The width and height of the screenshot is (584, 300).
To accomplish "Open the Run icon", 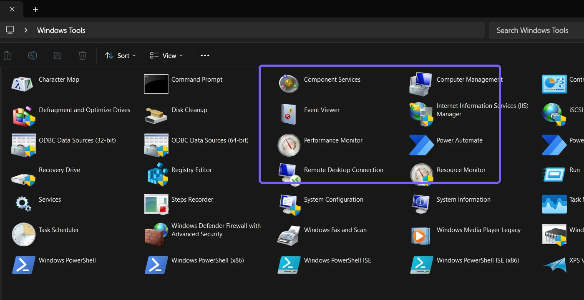I will tap(554, 175).
